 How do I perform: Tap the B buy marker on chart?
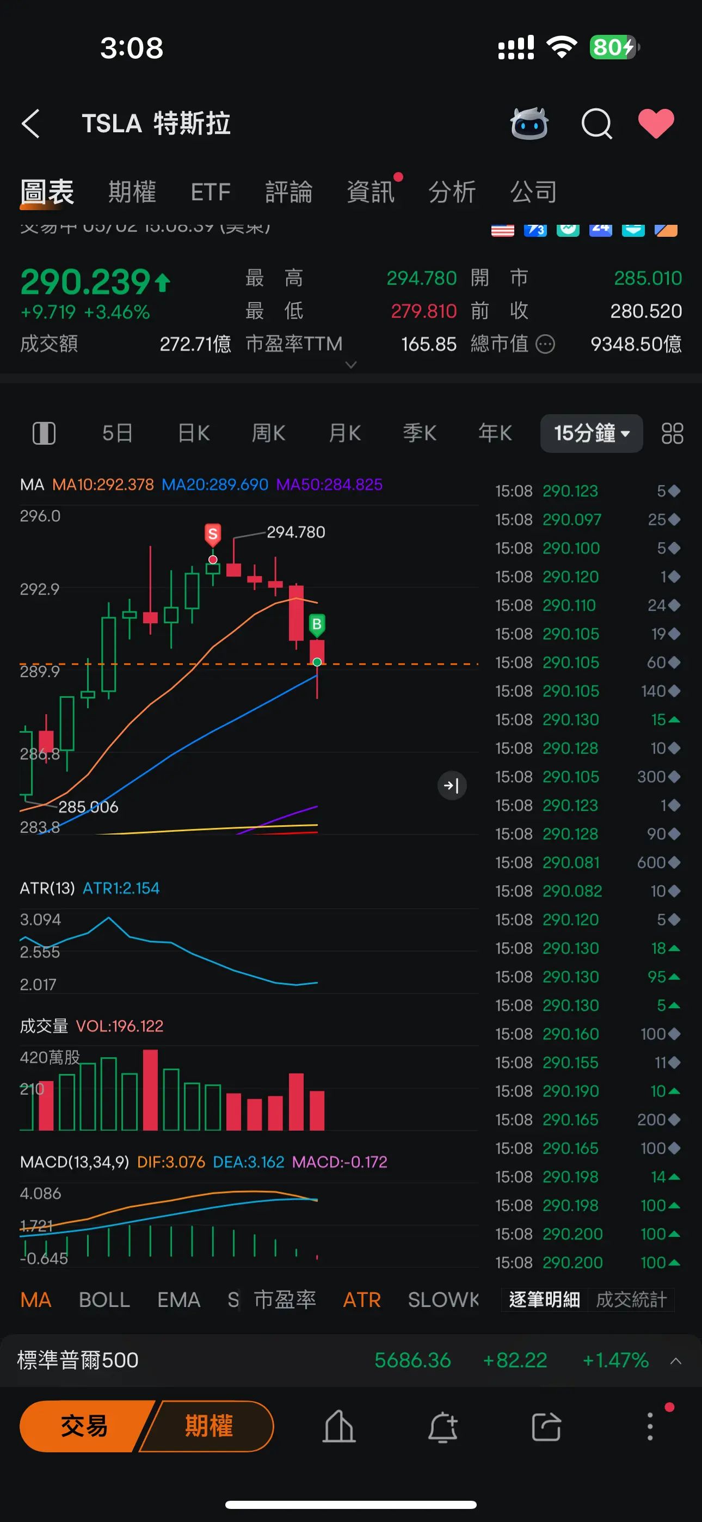pyautogui.click(x=317, y=624)
